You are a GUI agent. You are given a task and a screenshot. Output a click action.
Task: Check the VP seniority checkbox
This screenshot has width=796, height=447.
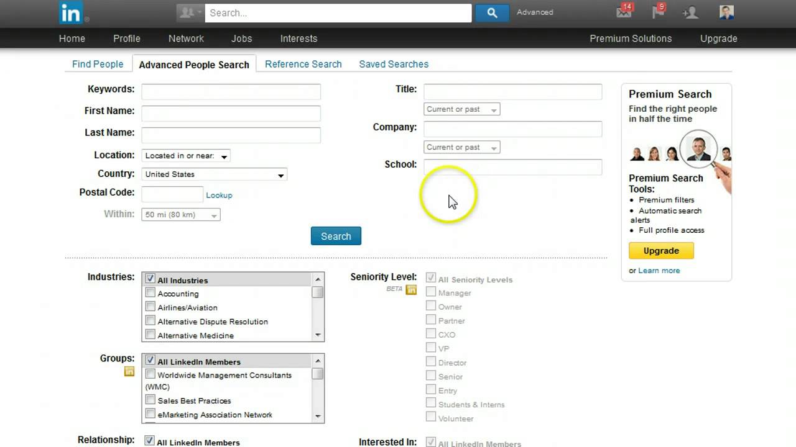pyautogui.click(x=431, y=348)
